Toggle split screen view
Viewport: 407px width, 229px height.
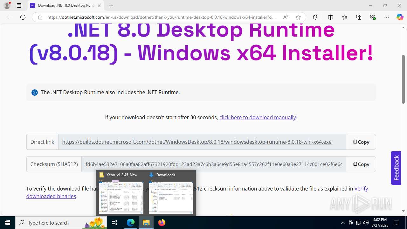click(330, 17)
